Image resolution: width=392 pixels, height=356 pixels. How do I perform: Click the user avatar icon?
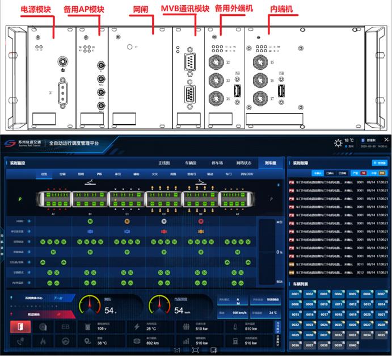[363, 140]
